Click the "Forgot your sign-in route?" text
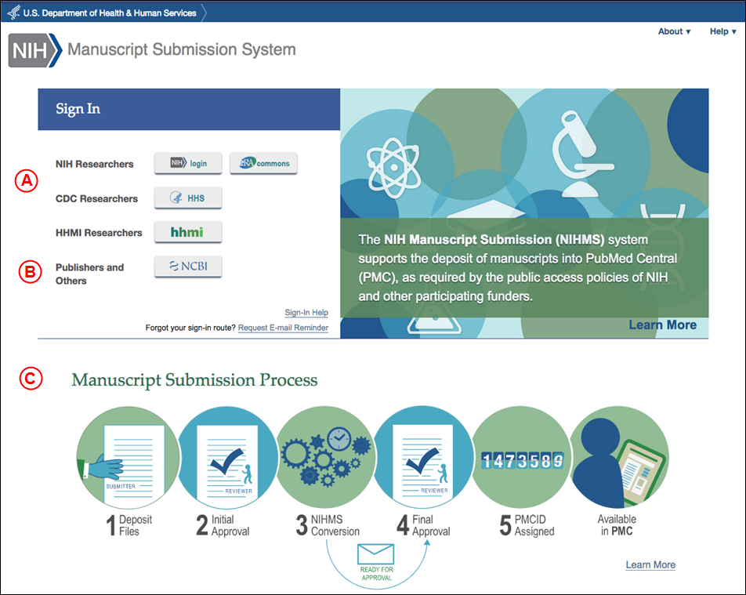The image size is (746, 595). (x=190, y=328)
